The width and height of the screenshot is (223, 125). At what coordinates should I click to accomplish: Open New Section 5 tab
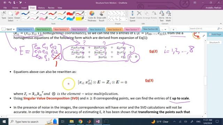click(x=97, y=30)
